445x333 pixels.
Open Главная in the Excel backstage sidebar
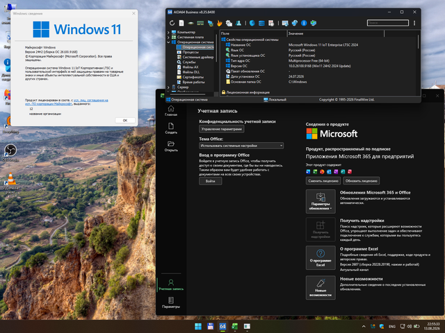171,111
